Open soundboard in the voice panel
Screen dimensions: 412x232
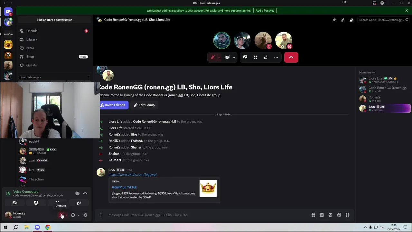click(79, 203)
